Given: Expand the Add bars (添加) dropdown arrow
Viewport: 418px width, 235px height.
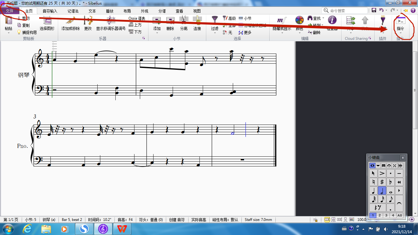Looking at the screenshot, I should point(157,32).
